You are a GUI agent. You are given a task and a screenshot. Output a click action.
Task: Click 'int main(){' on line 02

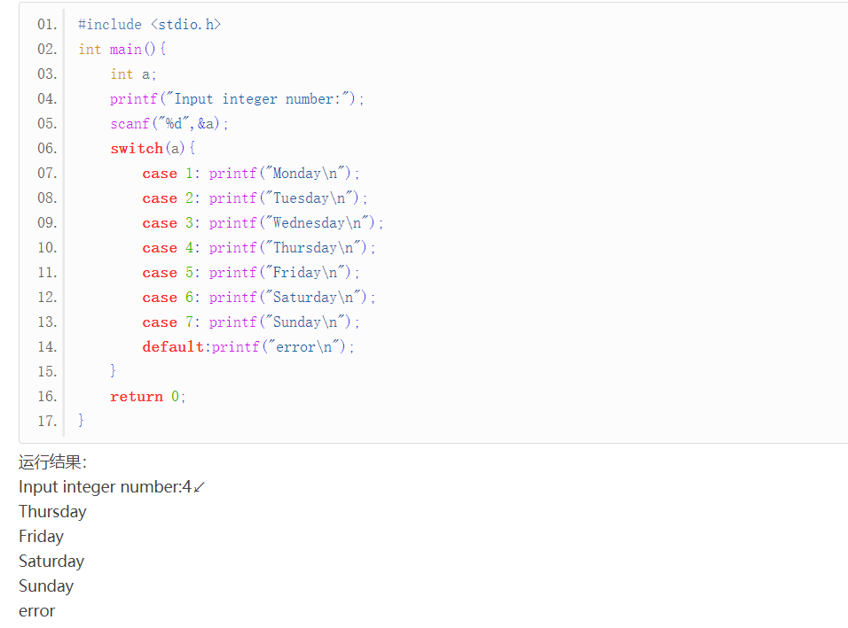(122, 49)
